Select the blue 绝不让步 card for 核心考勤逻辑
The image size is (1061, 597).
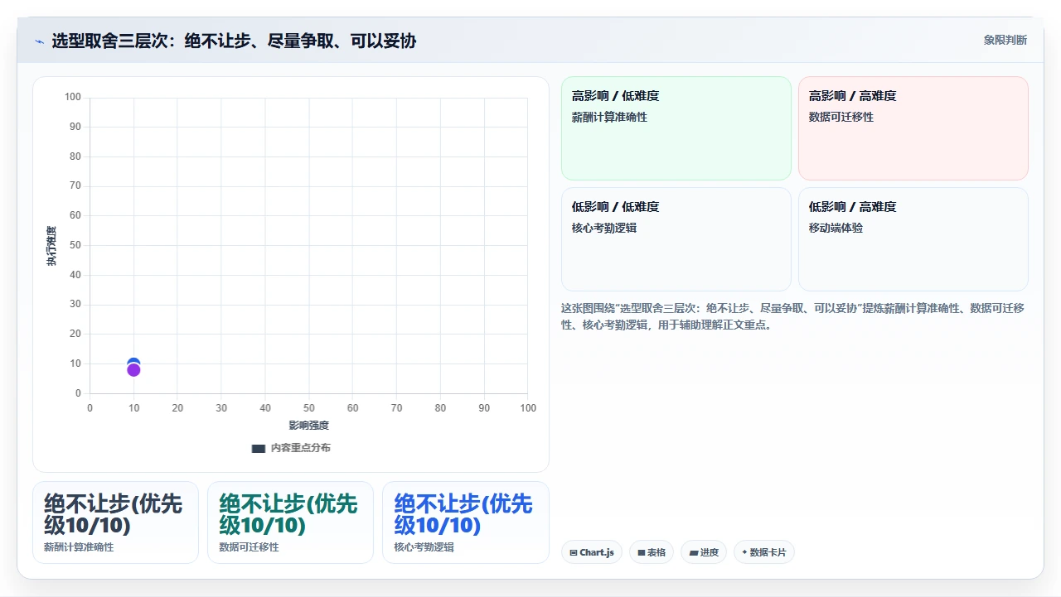pyautogui.click(x=466, y=522)
